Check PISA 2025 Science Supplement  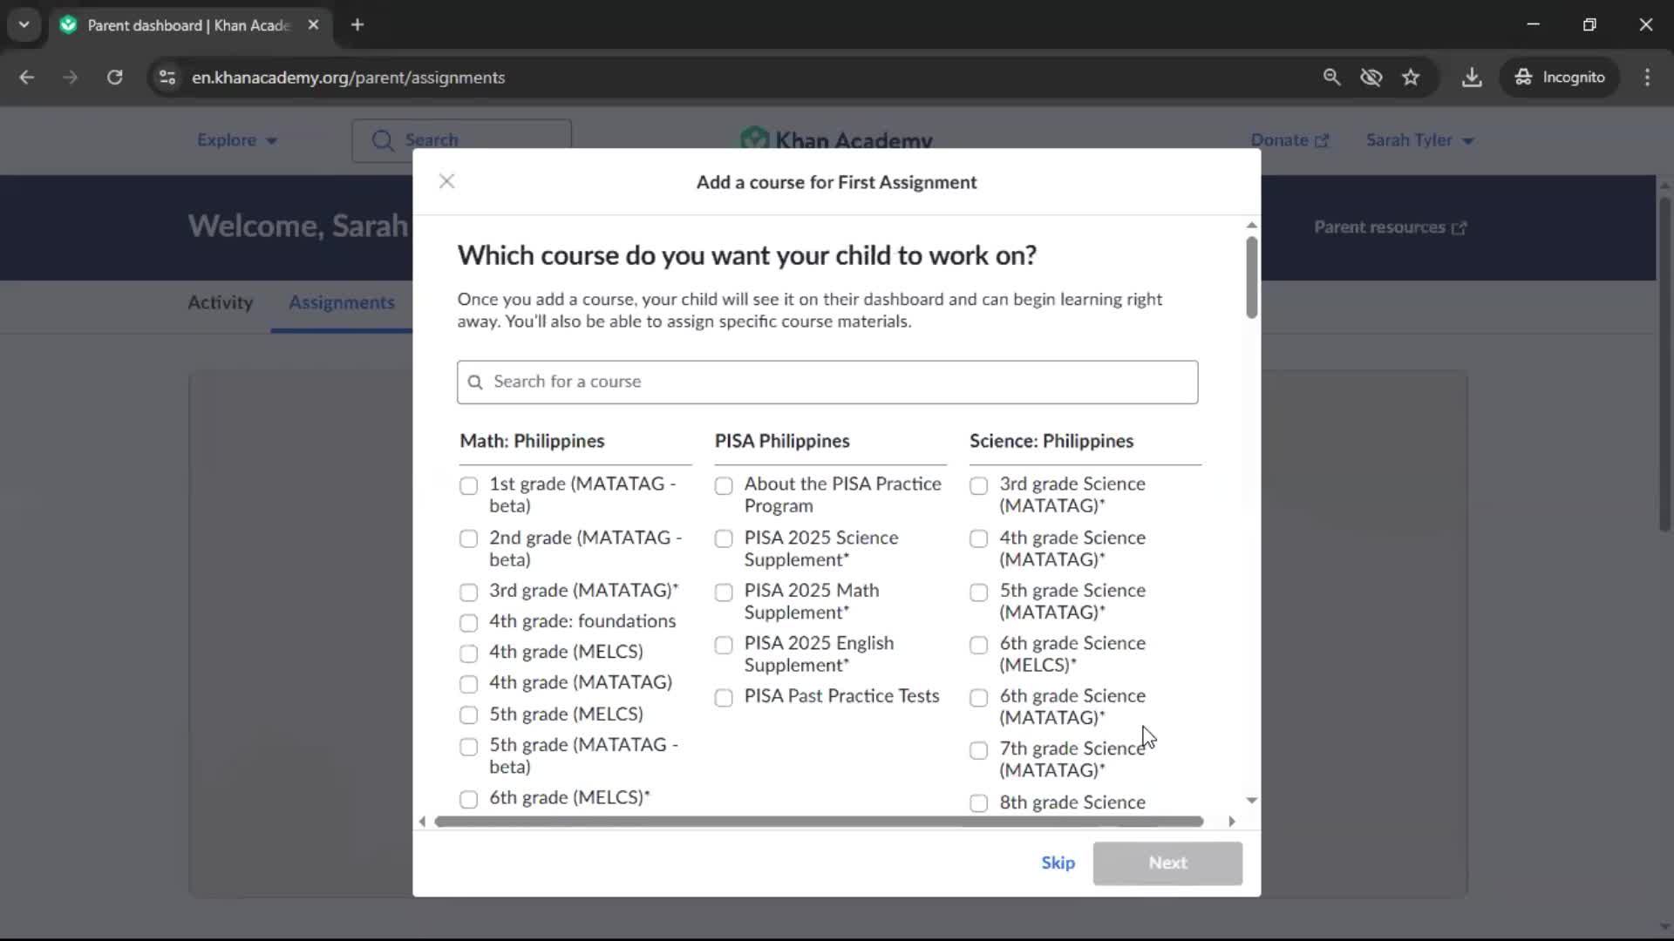[724, 538]
